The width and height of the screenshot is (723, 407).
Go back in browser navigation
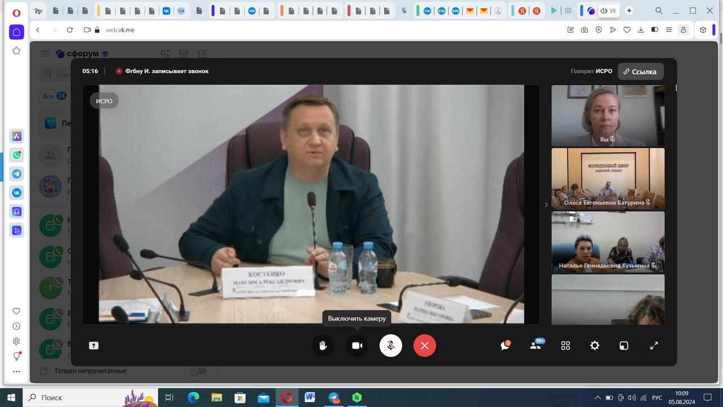pos(38,30)
